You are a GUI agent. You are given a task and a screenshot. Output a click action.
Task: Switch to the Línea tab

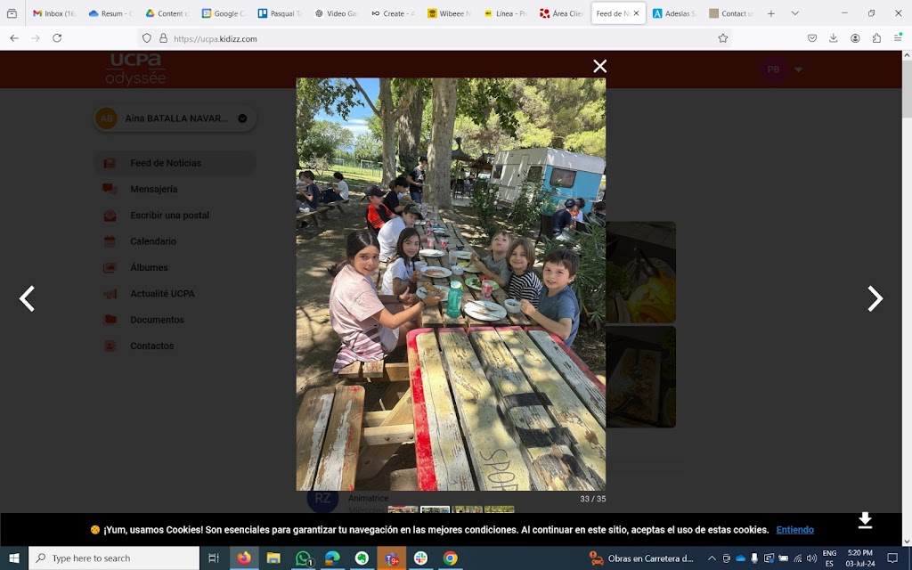(x=505, y=13)
